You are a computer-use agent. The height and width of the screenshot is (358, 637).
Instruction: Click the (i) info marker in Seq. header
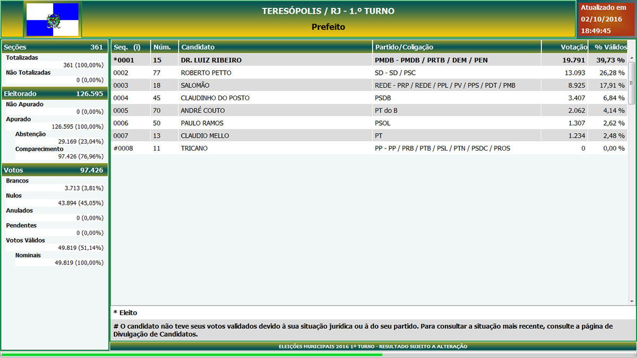pos(137,47)
